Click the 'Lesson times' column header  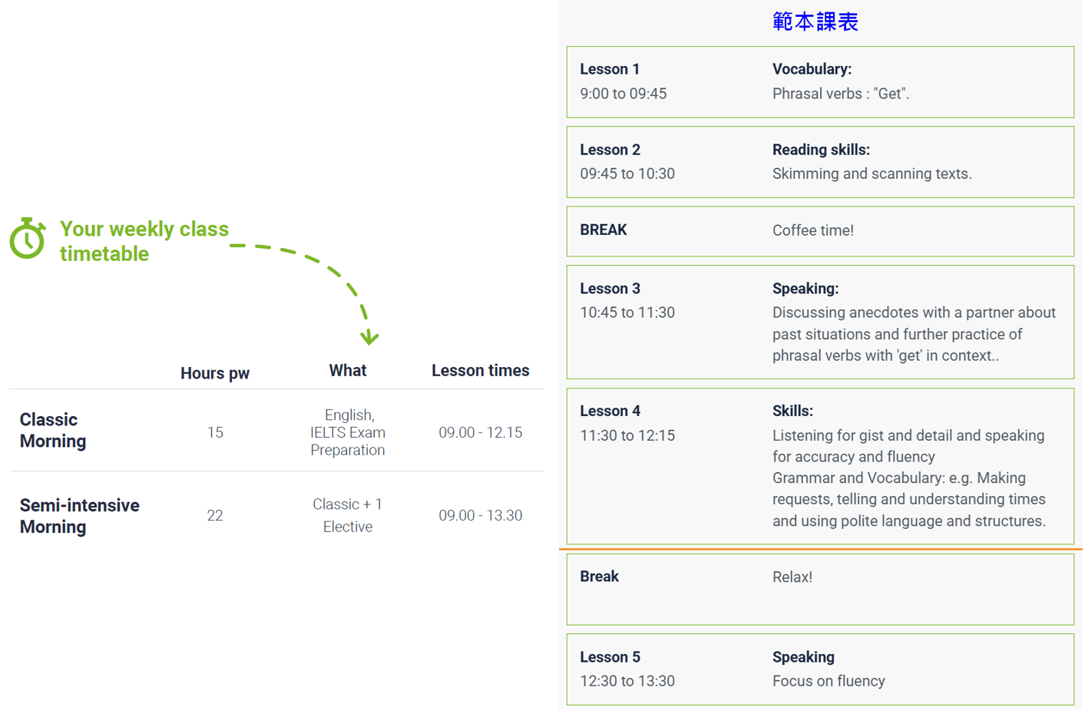[x=480, y=371]
